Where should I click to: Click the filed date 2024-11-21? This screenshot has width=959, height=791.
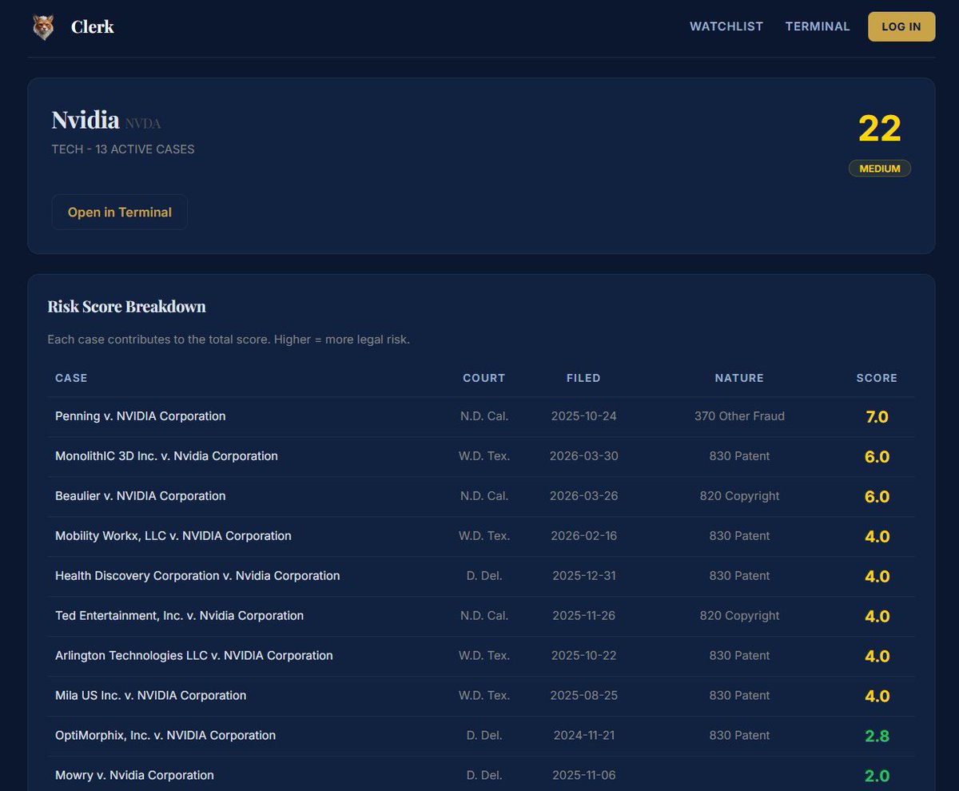coord(583,736)
